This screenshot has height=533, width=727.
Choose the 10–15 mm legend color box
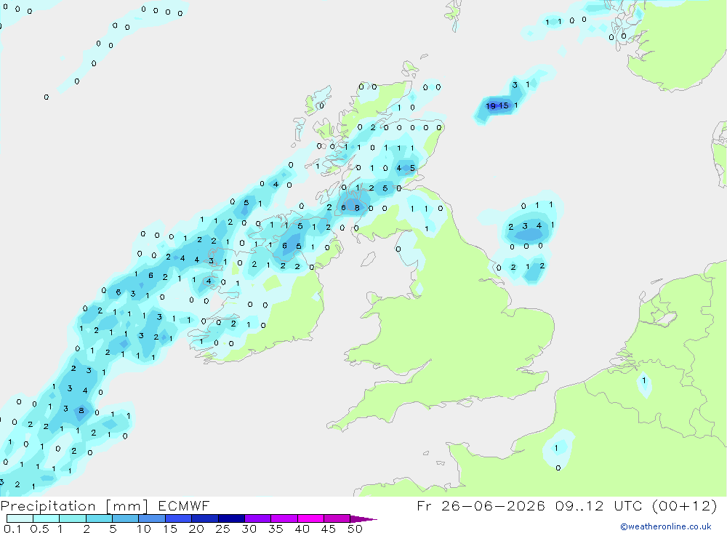pyautogui.click(x=152, y=518)
